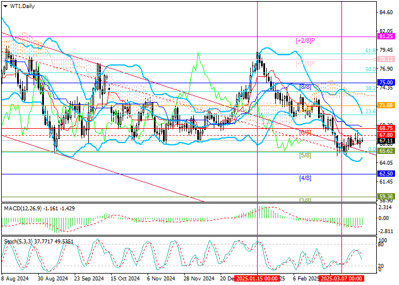This screenshot has height=285, width=399.
Task: Select the 2025.03.07 00:00 date marker
Action: [342, 279]
